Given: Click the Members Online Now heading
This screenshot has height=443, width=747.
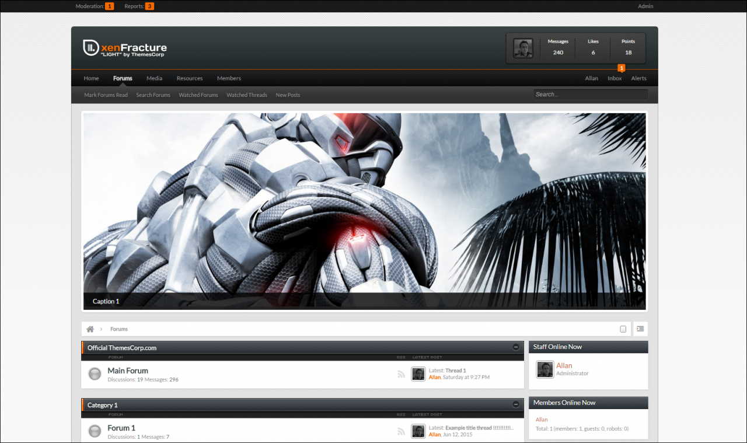Looking at the screenshot, I should (564, 403).
